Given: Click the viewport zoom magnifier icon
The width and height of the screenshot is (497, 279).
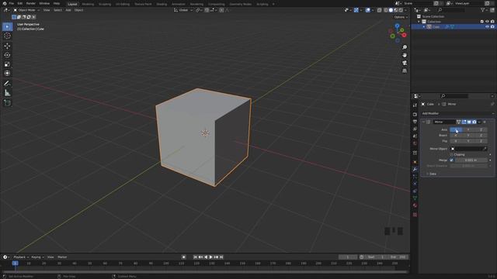Looking at the screenshot, I should [x=405, y=47].
